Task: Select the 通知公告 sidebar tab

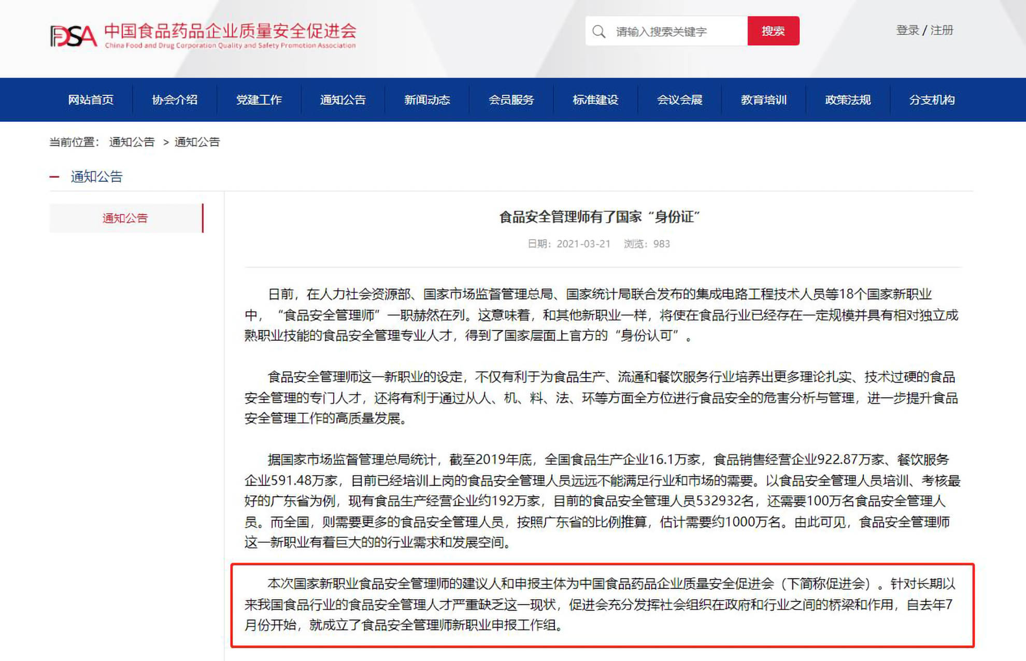Action: click(126, 218)
